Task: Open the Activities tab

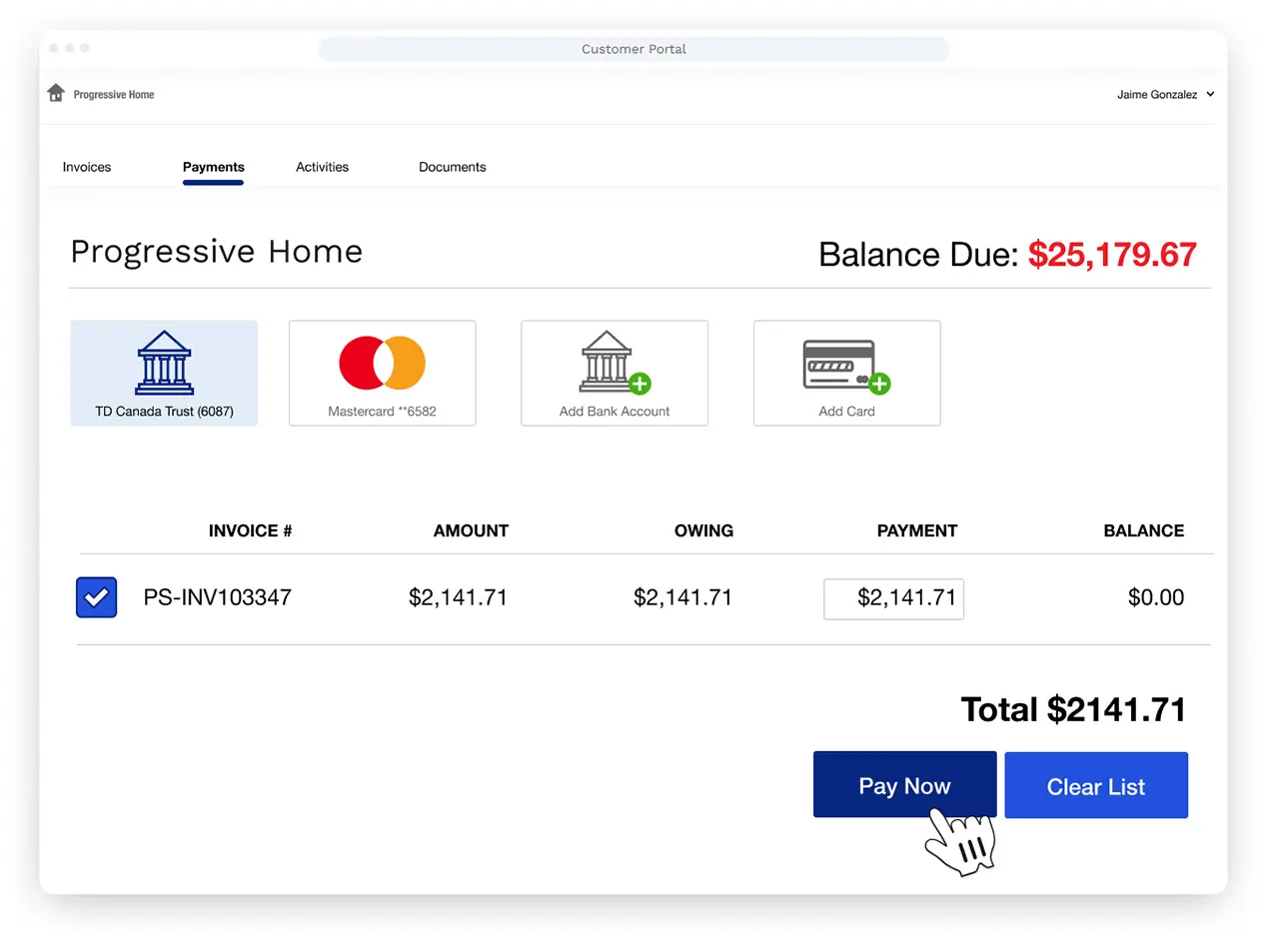Action: (322, 167)
